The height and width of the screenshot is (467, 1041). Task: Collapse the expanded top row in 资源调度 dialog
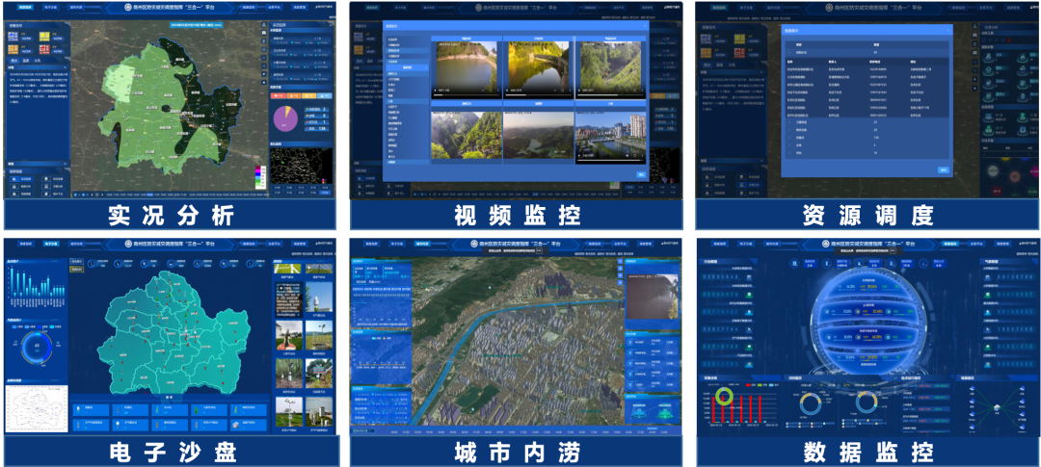pyautogui.click(x=787, y=52)
